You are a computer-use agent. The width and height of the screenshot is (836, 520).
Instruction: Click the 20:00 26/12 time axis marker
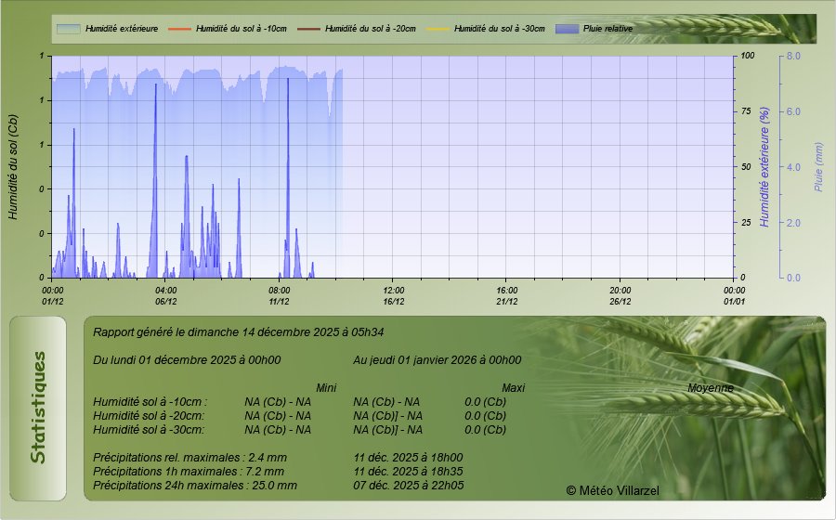[x=620, y=295]
